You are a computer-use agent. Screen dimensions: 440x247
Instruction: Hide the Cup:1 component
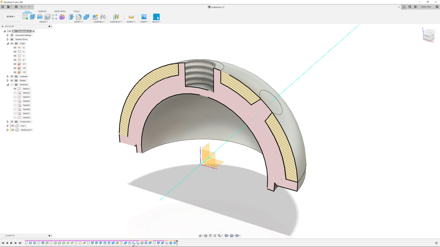pos(13,126)
